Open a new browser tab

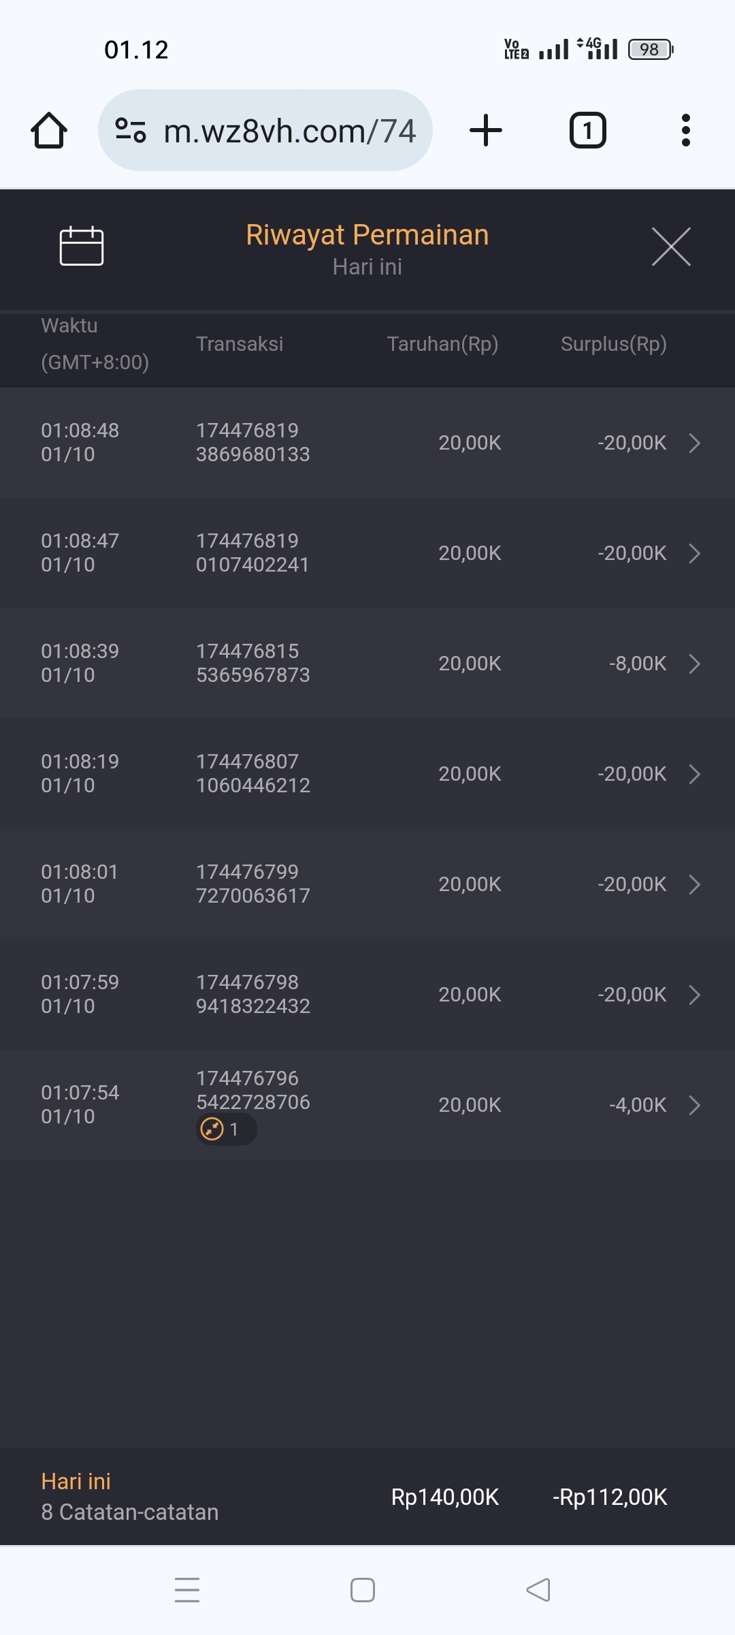486,130
